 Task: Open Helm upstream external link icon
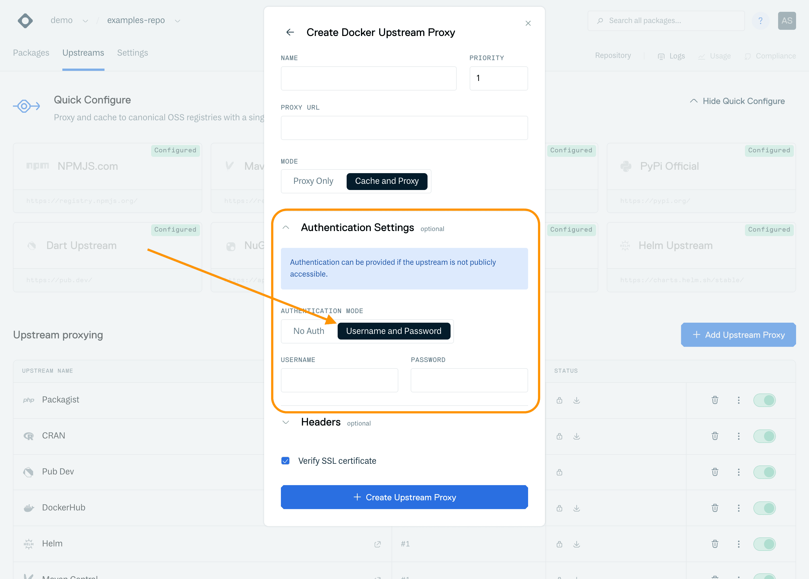378,544
